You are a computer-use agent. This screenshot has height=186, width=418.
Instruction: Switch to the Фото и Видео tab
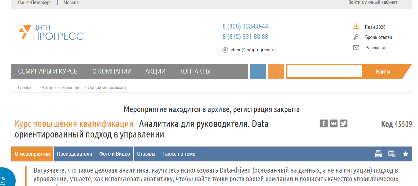[x=114, y=154]
